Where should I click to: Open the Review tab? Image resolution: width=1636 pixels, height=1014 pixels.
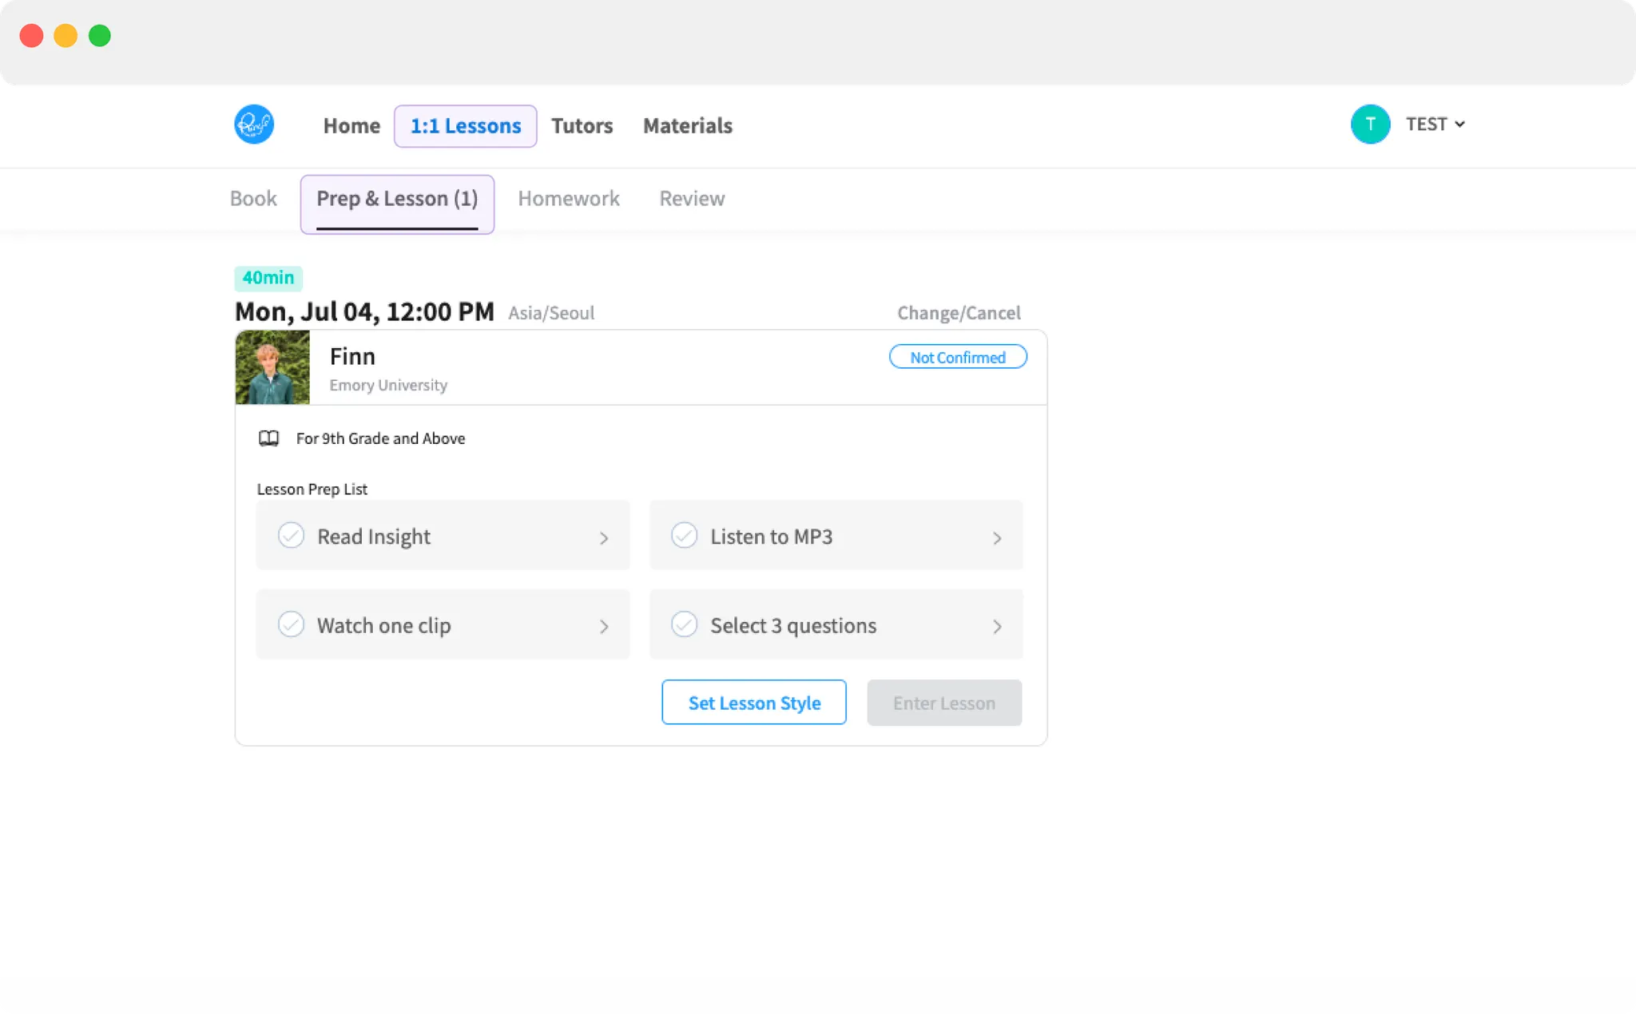tap(691, 199)
